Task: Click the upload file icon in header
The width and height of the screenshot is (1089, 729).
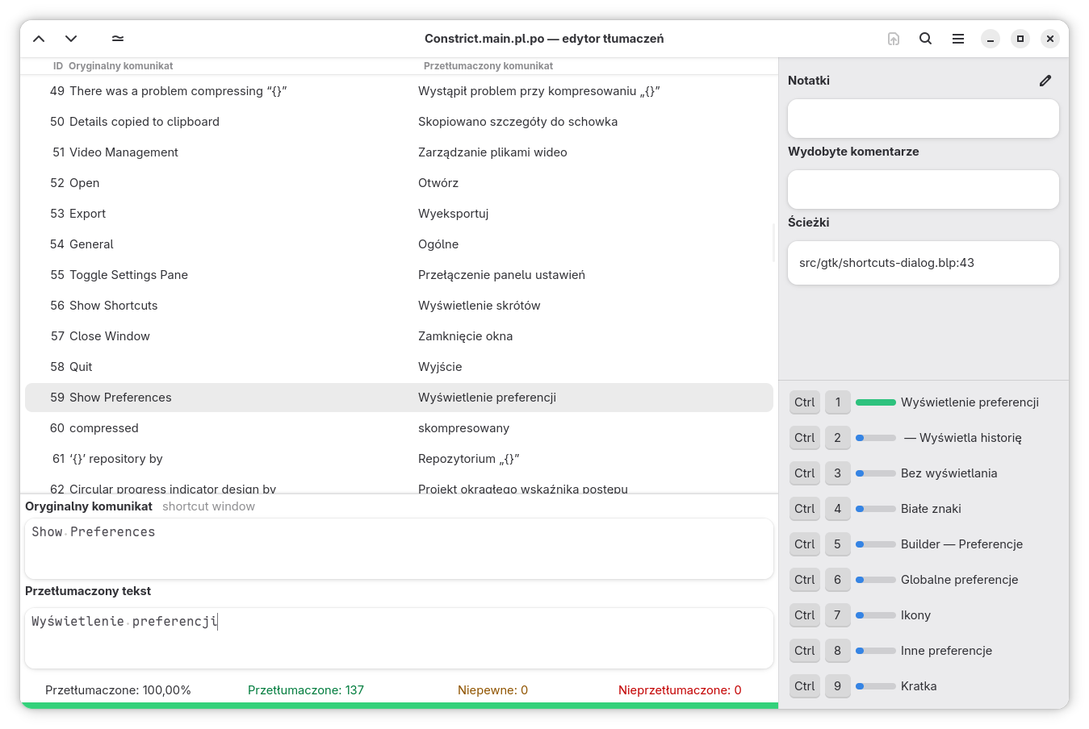Action: (894, 39)
